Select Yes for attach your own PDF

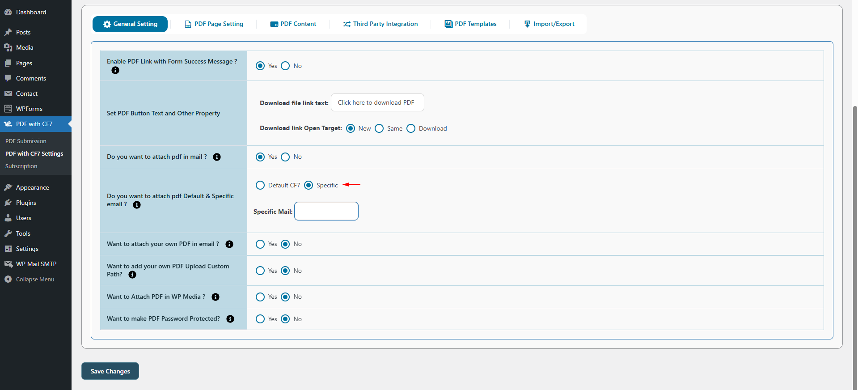260,244
